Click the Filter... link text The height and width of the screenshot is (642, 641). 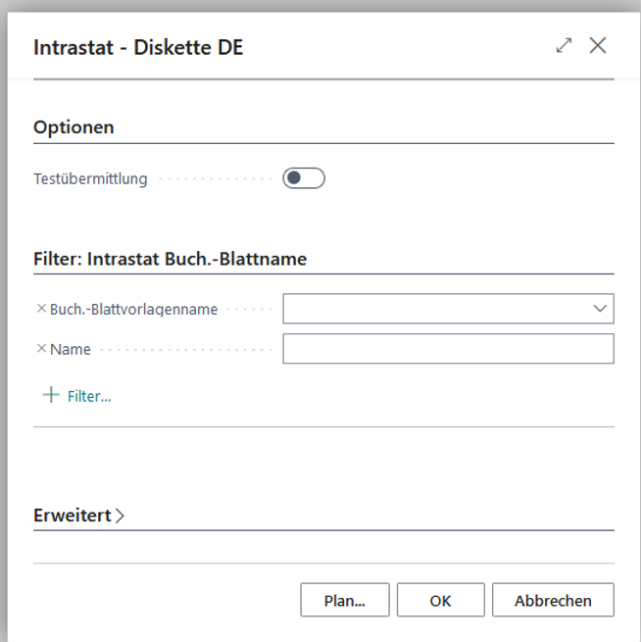pyautogui.click(x=89, y=397)
